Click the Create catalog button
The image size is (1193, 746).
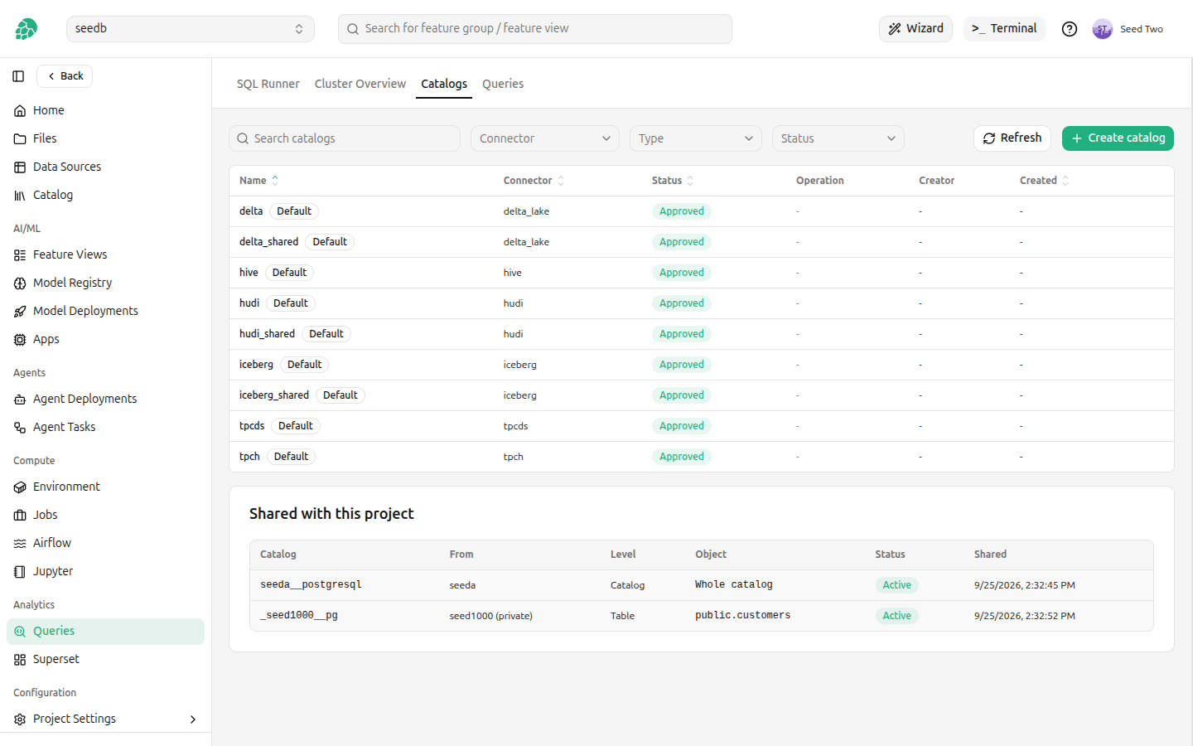[x=1118, y=138]
